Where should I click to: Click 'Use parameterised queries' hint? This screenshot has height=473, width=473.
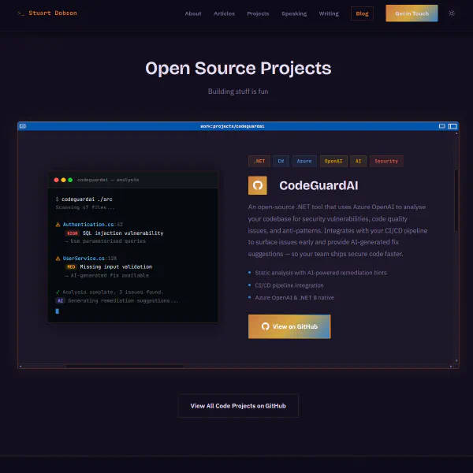coord(108,241)
